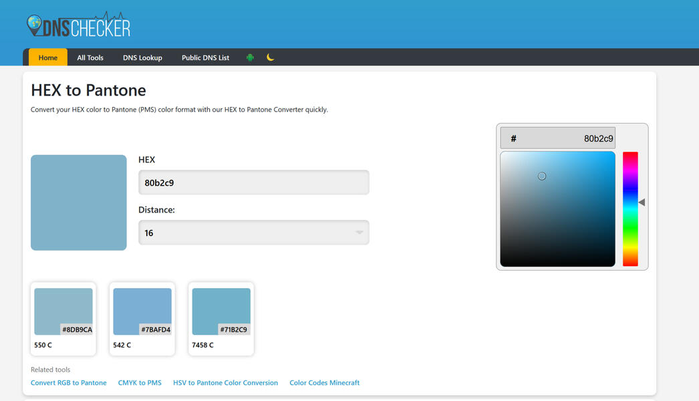Open the Android app icon link
This screenshot has width=699, height=401.
click(x=250, y=57)
